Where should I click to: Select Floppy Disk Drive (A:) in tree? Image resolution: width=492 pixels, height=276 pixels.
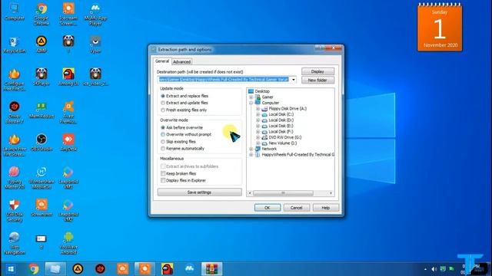288,109
